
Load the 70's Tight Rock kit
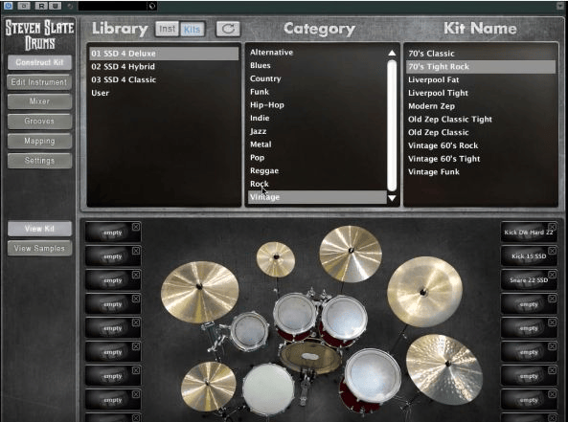tap(480, 67)
